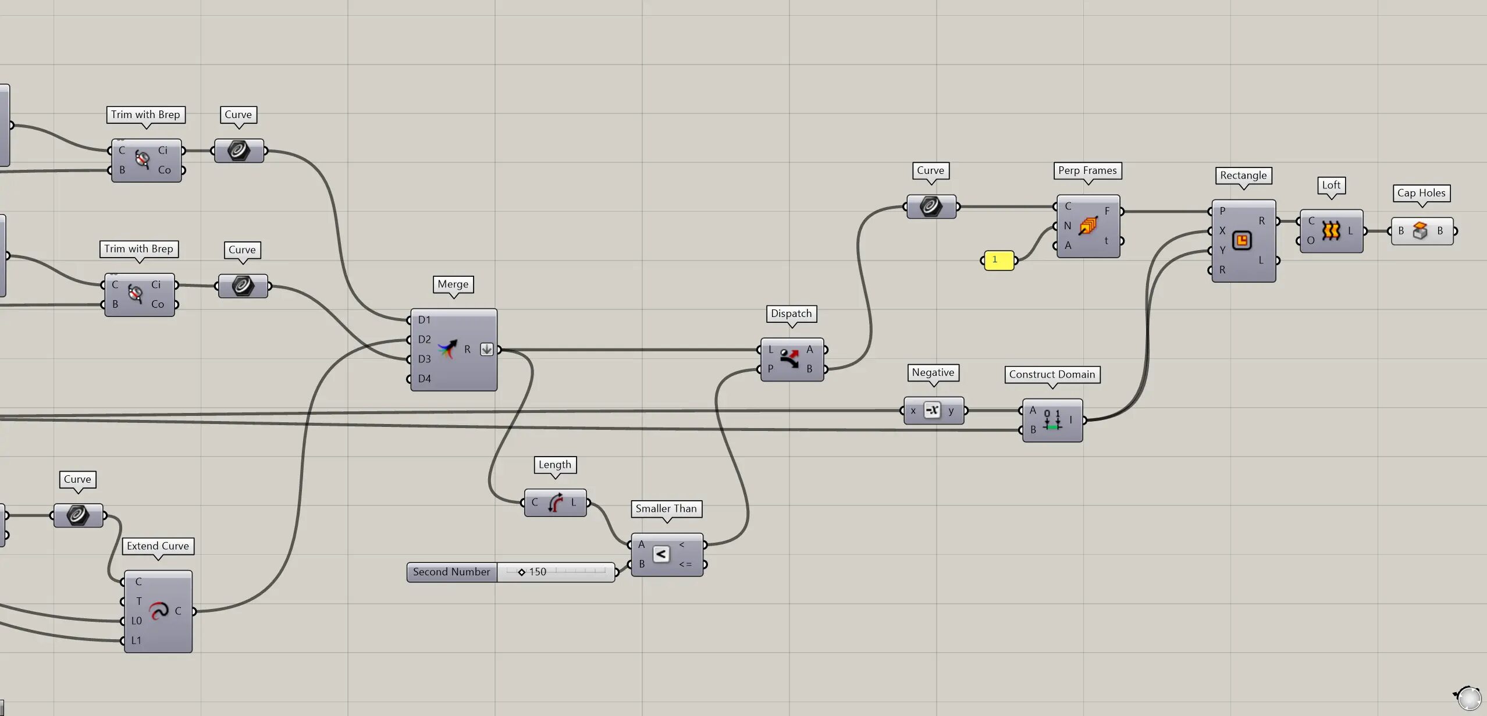Select the Curve parameter after upper Trim with Brep

pyautogui.click(x=239, y=151)
